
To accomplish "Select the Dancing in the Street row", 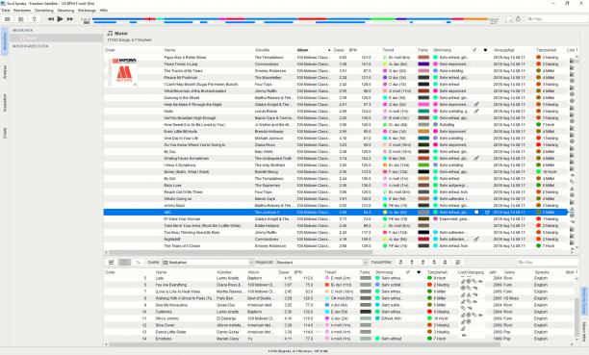I will [x=336, y=98].
